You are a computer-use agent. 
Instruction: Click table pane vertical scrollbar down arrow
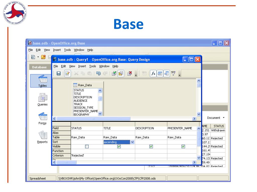pyautogui.click(x=199, y=114)
